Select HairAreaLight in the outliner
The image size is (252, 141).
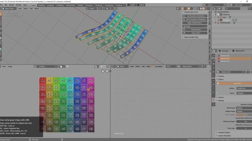pos(225,23)
